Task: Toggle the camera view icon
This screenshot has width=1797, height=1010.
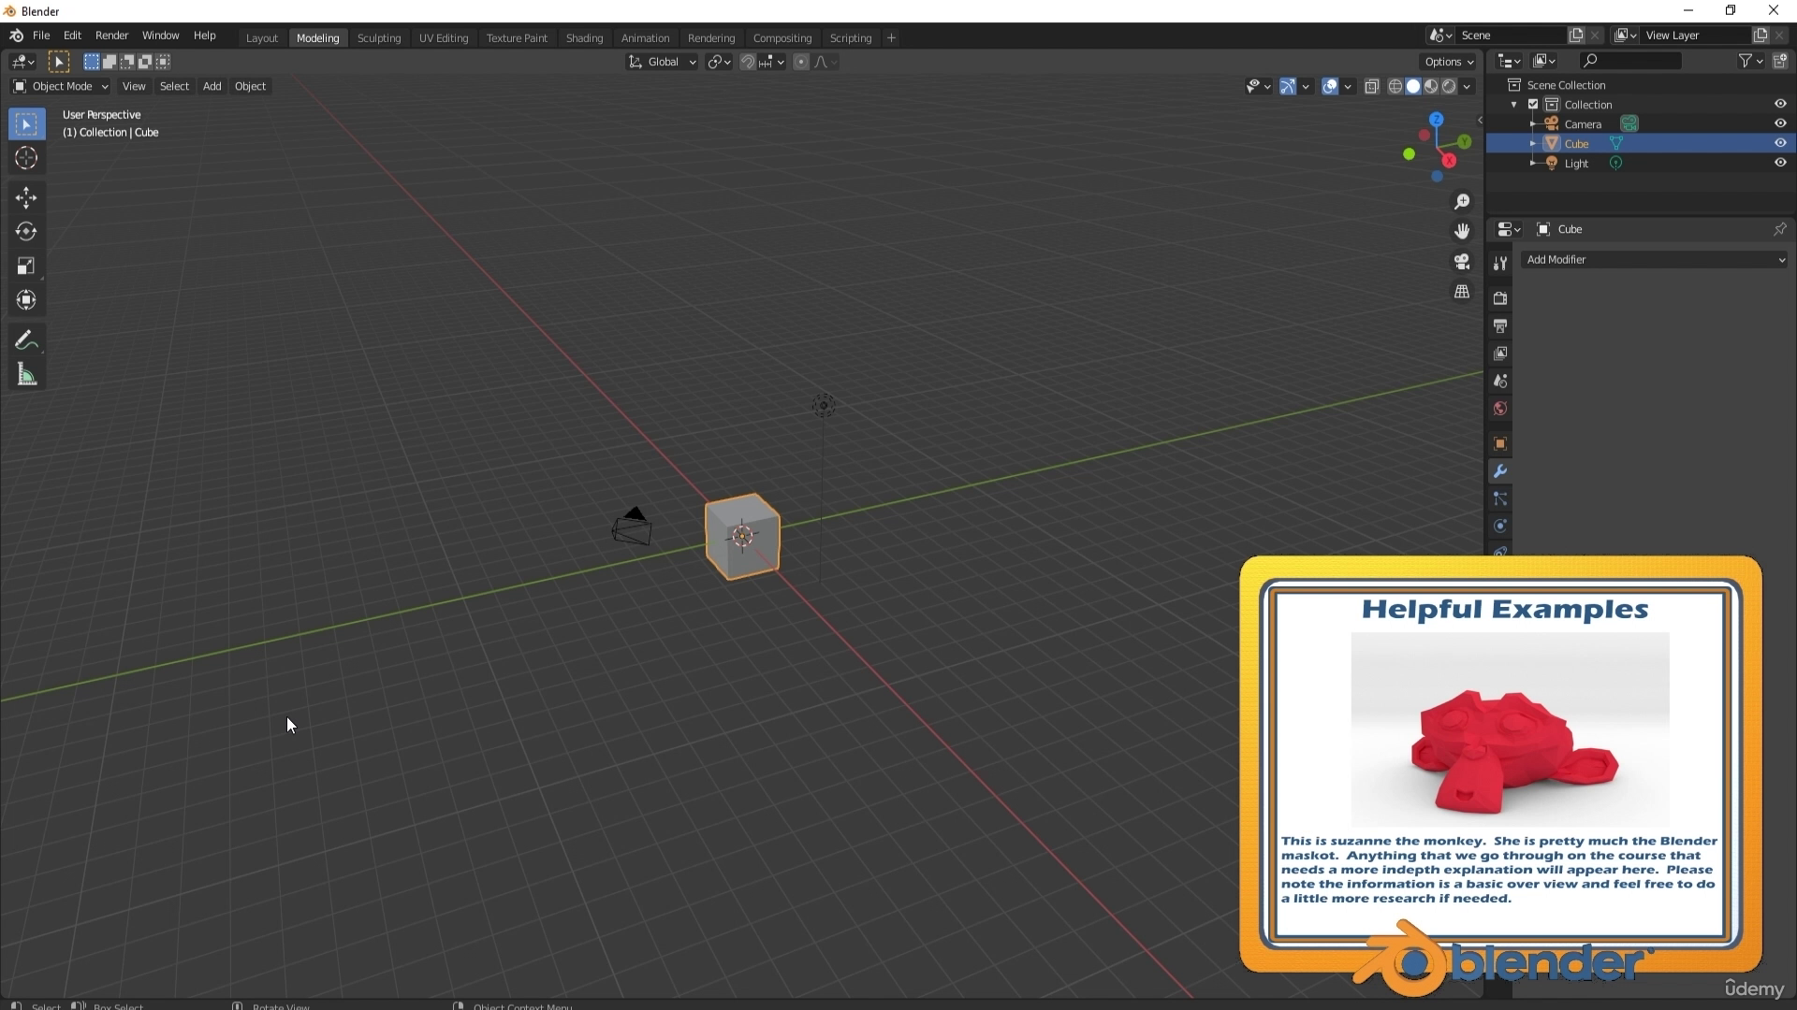Action: (x=1462, y=261)
